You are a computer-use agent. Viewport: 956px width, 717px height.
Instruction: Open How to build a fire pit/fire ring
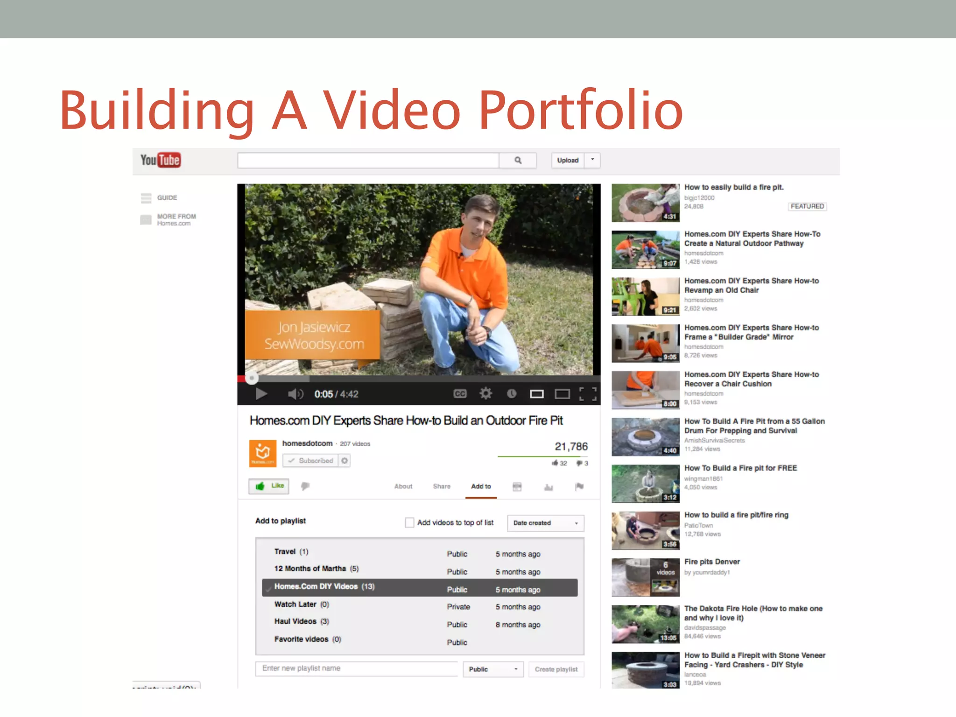click(x=736, y=515)
